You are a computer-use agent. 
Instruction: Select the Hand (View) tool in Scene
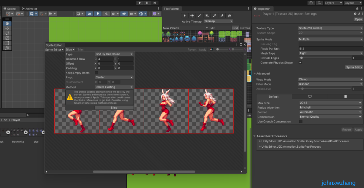[7, 24]
